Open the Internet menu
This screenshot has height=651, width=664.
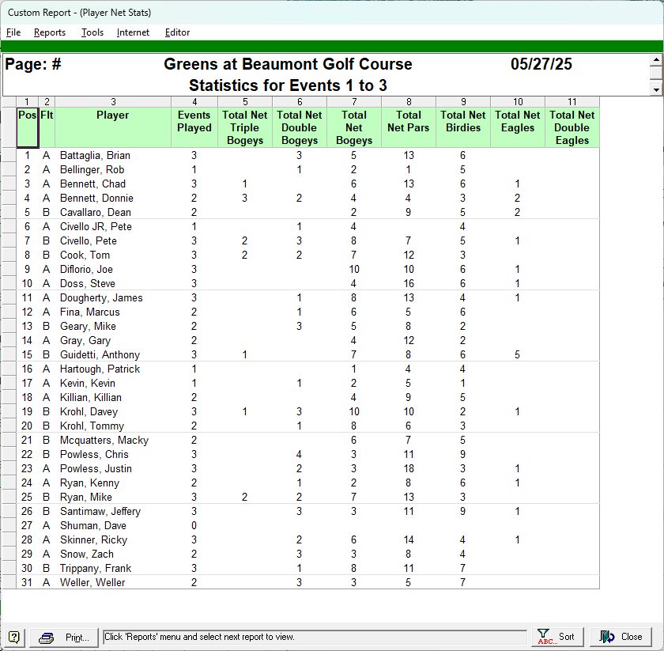coord(133,32)
